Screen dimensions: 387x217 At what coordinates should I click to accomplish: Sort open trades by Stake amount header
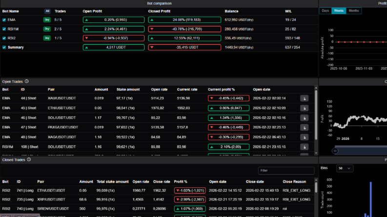pos(128,90)
